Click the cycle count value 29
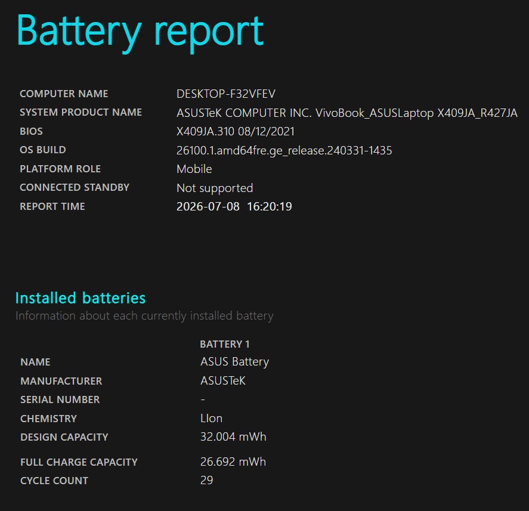The width and height of the screenshot is (529, 511). (206, 481)
